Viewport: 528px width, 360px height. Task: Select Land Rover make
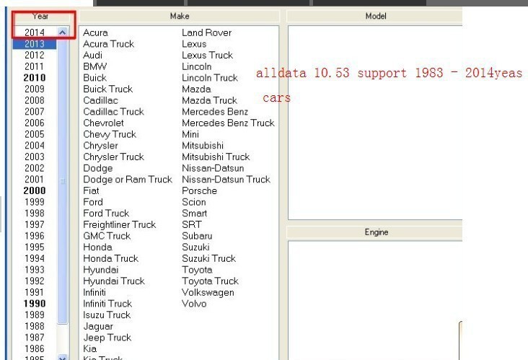(206, 32)
